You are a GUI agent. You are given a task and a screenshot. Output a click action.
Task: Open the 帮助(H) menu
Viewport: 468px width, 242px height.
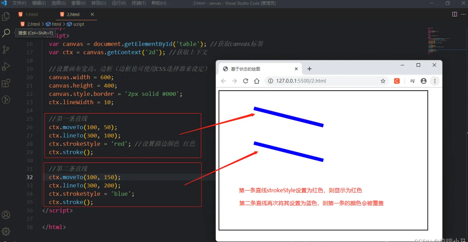pyautogui.click(x=159, y=3)
